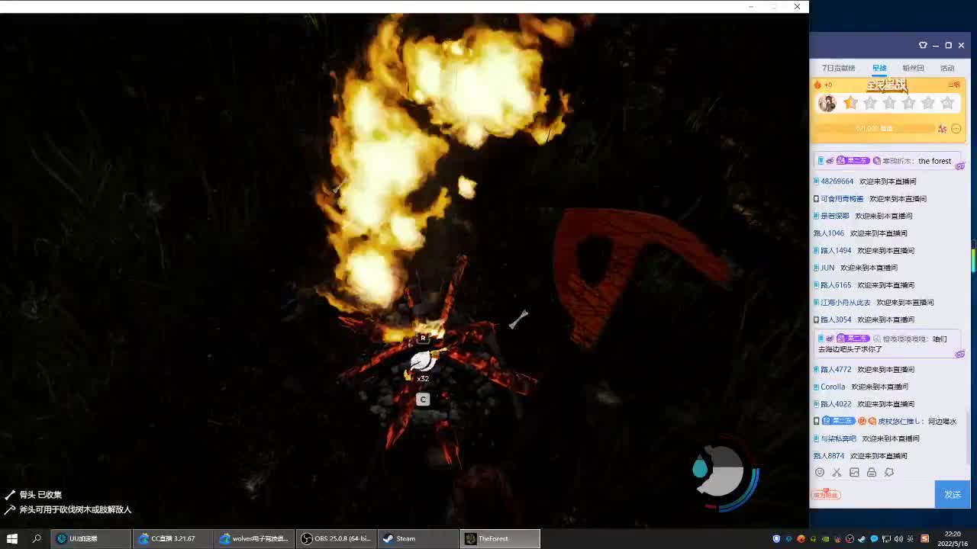Viewport: 977px width, 549px height.
Task: Click the first gold star in the banner
Action: (850, 102)
